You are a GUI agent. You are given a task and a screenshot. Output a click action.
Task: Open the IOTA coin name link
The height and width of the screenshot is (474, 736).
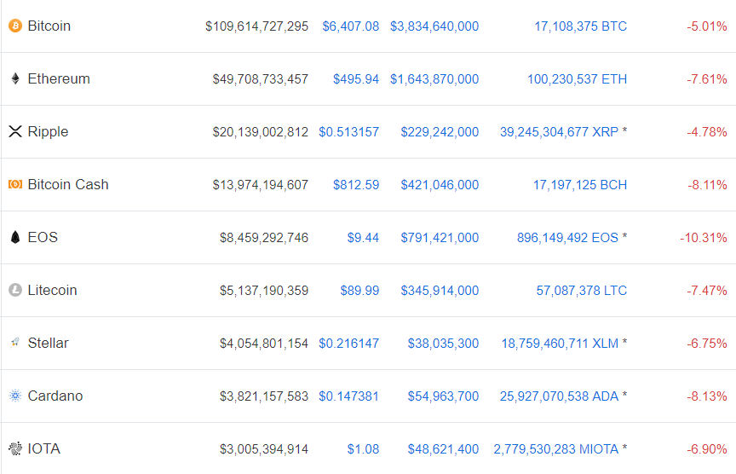coord(44,448)
